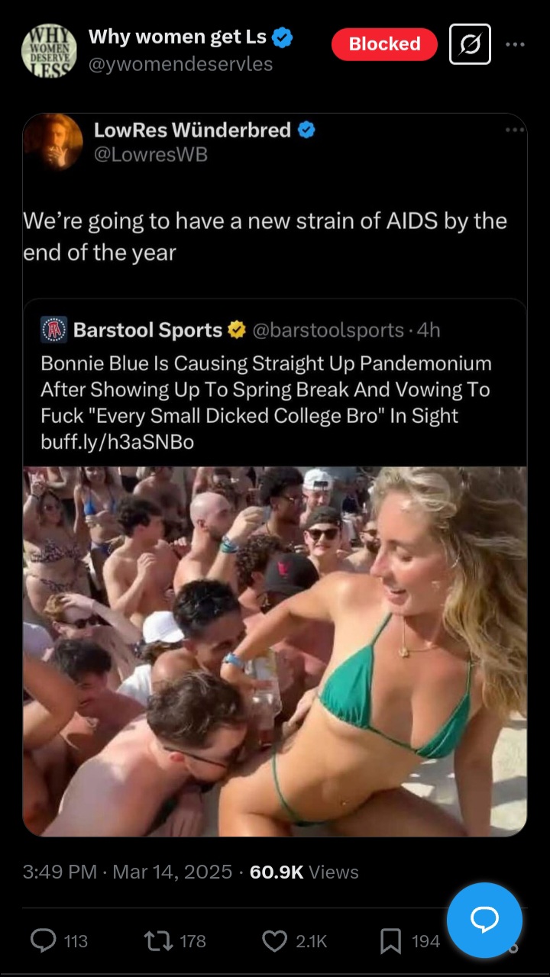Tap the blue verified badge beside Why women get Ls
Screen dimensions: 550x977
pos(282,37)
